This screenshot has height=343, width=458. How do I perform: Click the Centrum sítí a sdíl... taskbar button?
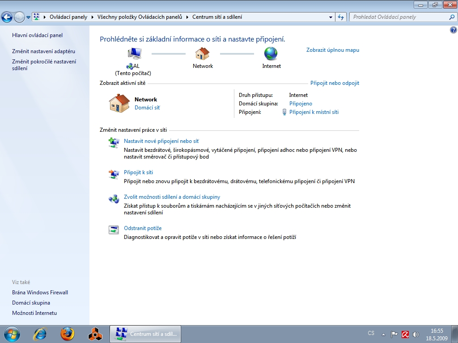pyautogui.click(x=145, y=334)
